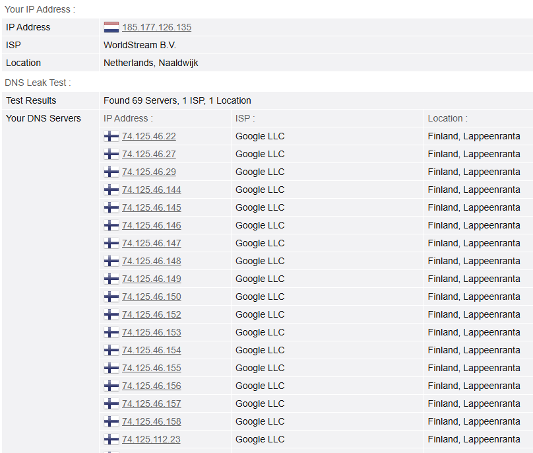Click the flag icon next to 74.125.46.148

coord(111,261)
